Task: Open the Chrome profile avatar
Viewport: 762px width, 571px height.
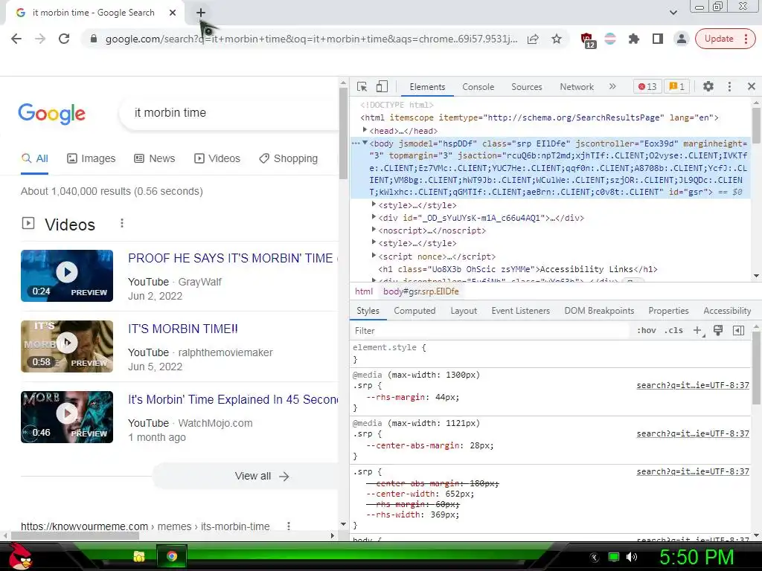Action: click(x=682, y=39)
